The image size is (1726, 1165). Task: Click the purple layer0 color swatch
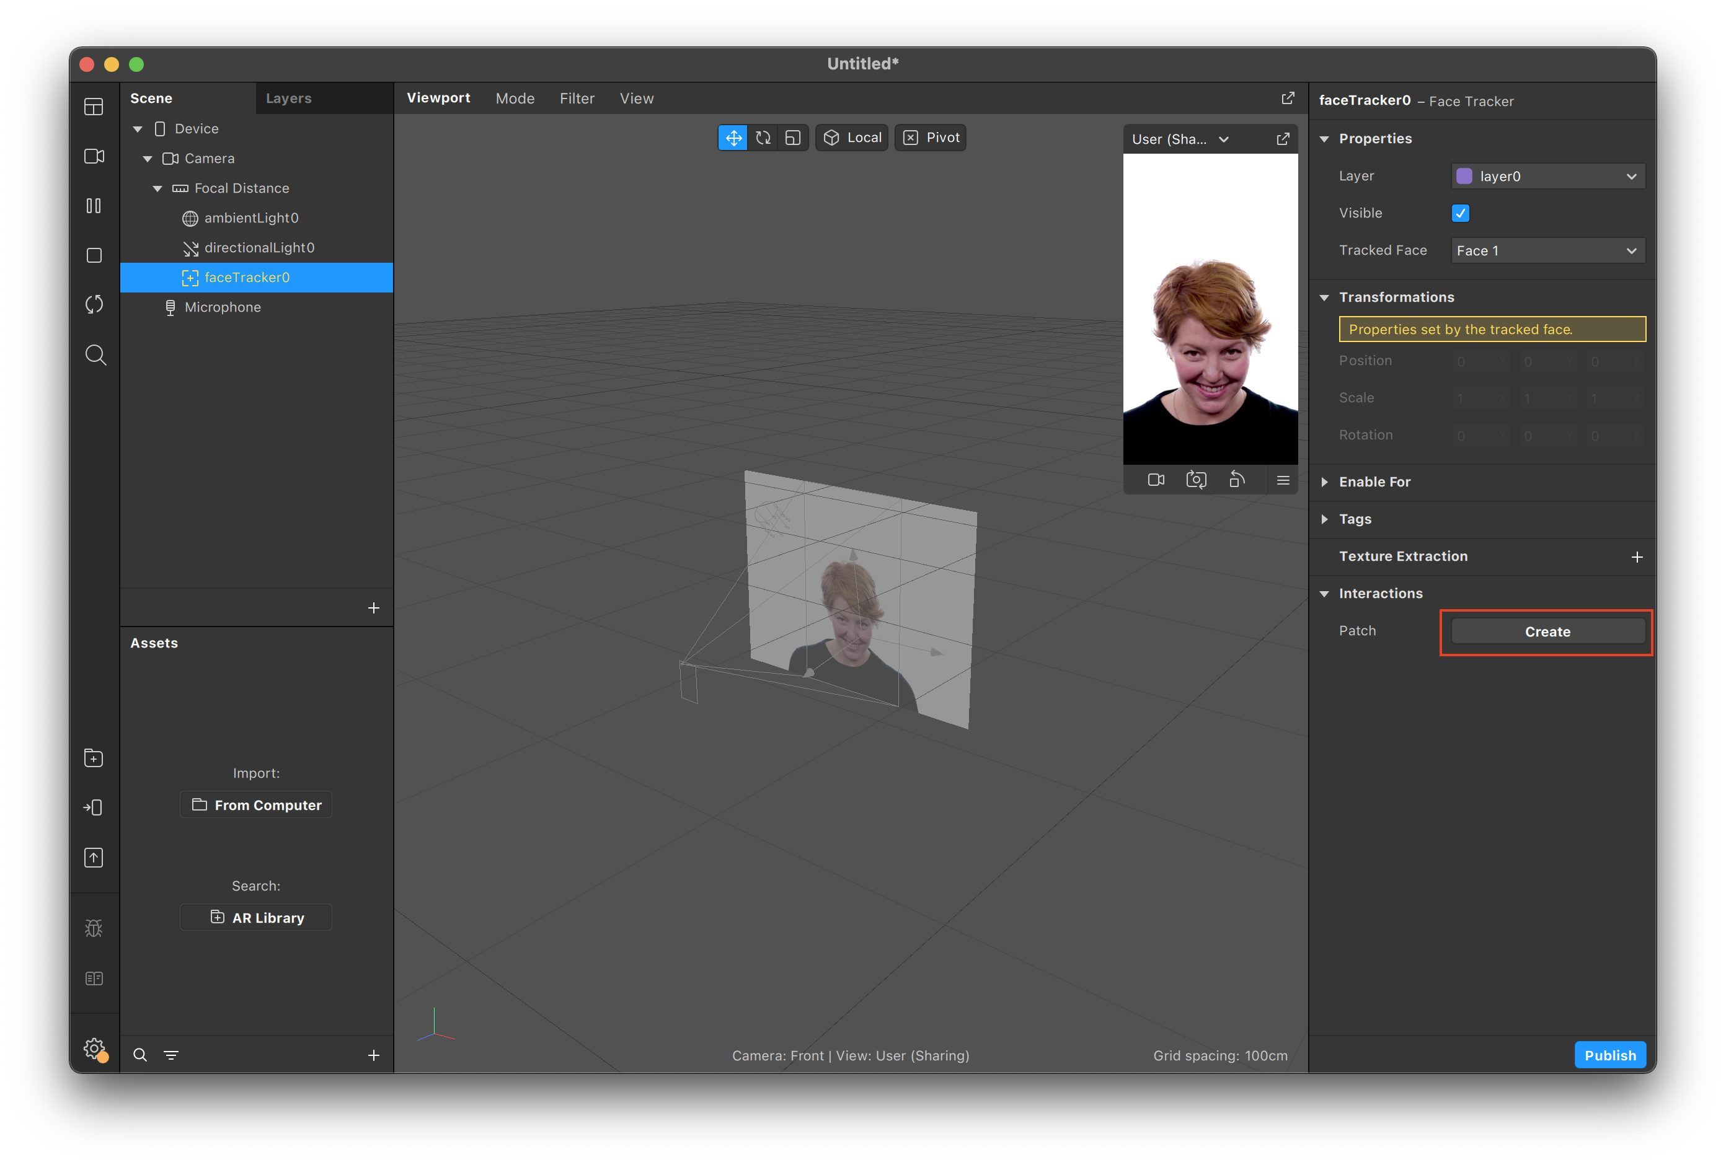pos(1464,176)
